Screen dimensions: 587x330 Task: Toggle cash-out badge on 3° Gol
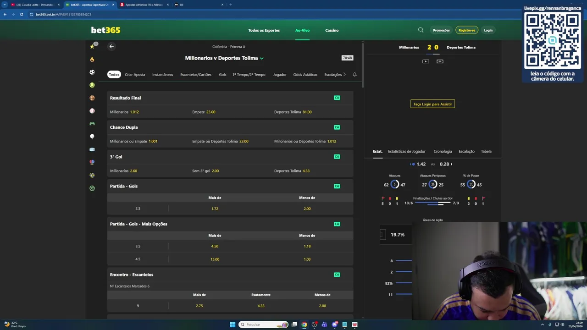pyautogui.click(x=337, y=157)
